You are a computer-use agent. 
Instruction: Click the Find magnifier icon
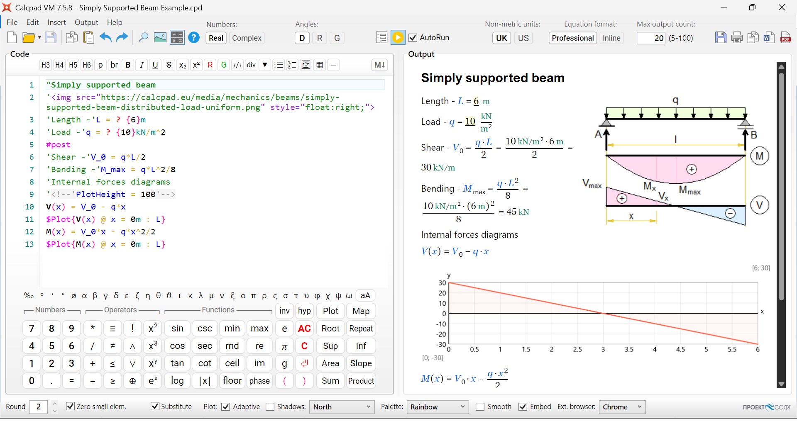(143, 38)
